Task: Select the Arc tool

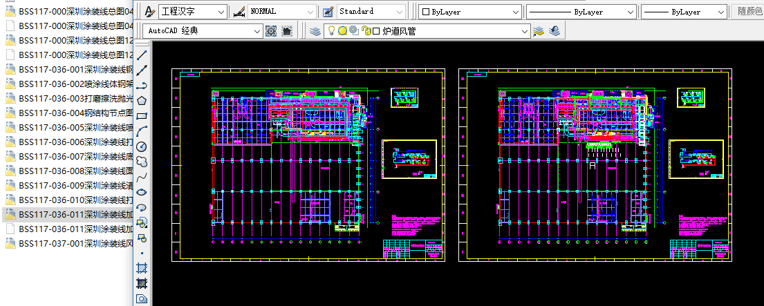Action: point(142,131)
